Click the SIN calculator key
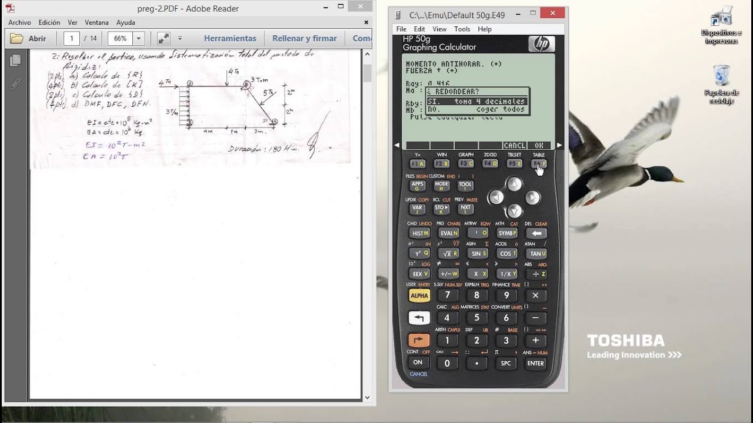The image size is (753, 423). [x=478, y=254]
